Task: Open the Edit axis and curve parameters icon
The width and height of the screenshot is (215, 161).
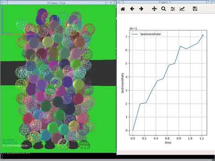Action: 182,9
